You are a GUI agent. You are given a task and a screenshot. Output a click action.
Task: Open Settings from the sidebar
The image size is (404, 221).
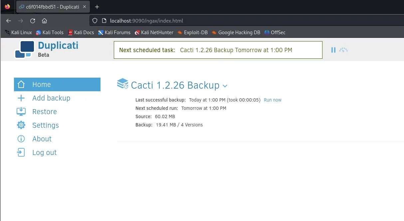46,125
